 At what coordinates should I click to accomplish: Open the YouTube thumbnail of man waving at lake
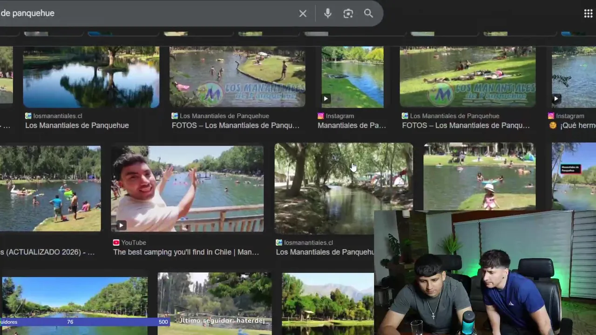point(187,188)
